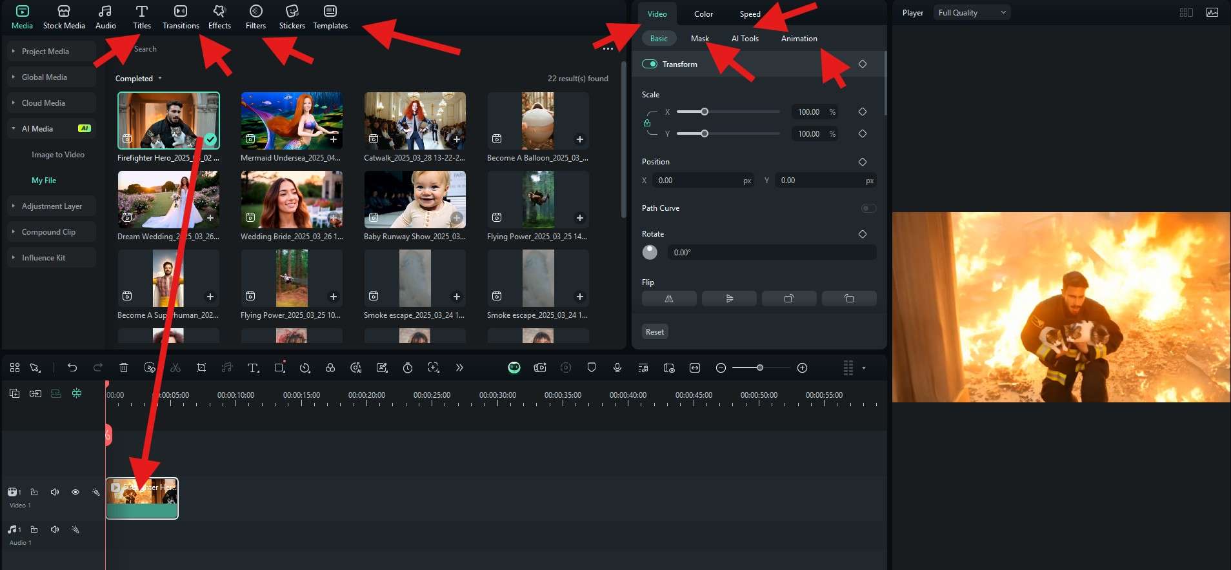The image size is (1231, 570).
Task: Toggle the Transform switch off
Action: coord(650,64)
